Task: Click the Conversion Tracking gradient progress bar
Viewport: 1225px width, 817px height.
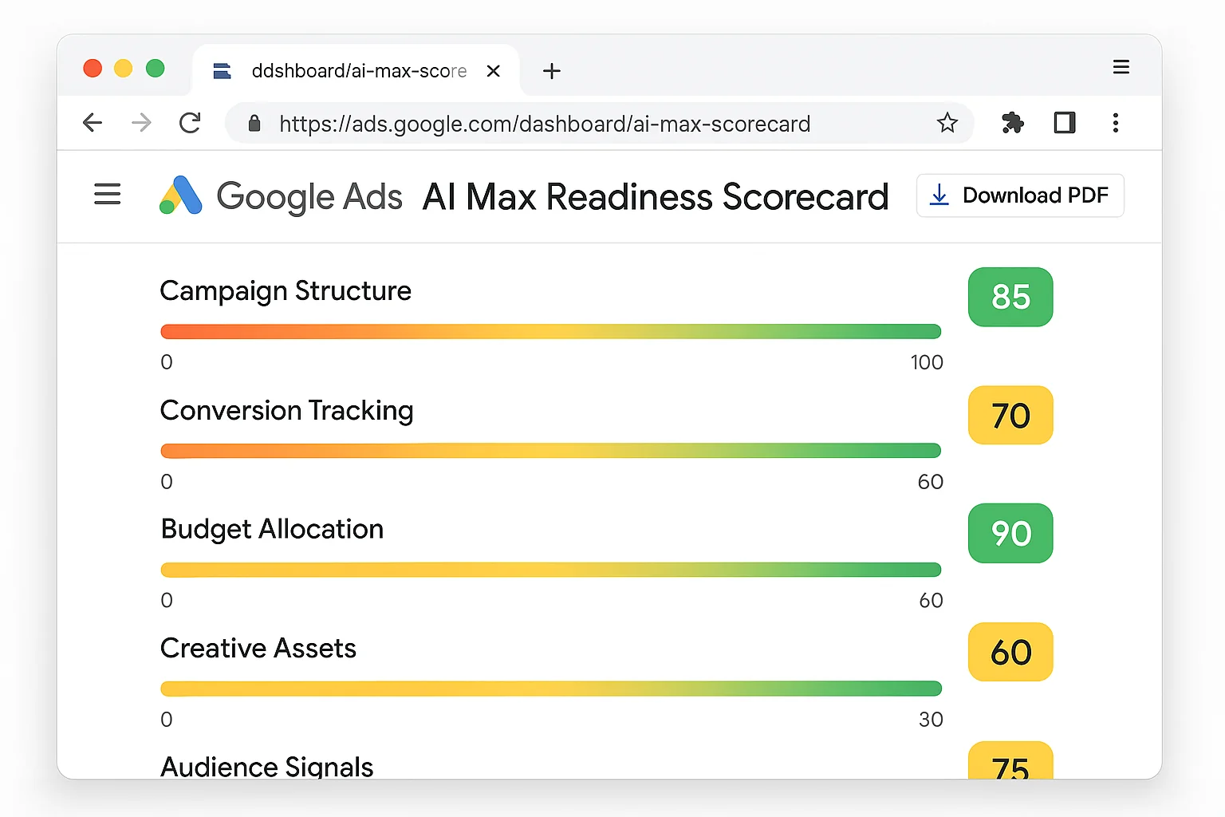Action: tap(550, 450)
